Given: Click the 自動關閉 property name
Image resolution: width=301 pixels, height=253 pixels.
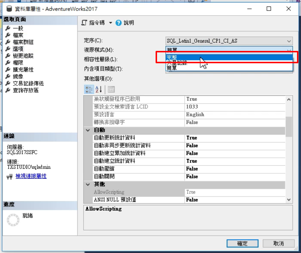Looking at the screenshot, I should 104,176.
